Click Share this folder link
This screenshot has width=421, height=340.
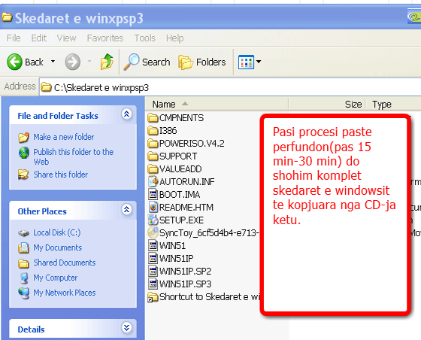click(60, 175)
